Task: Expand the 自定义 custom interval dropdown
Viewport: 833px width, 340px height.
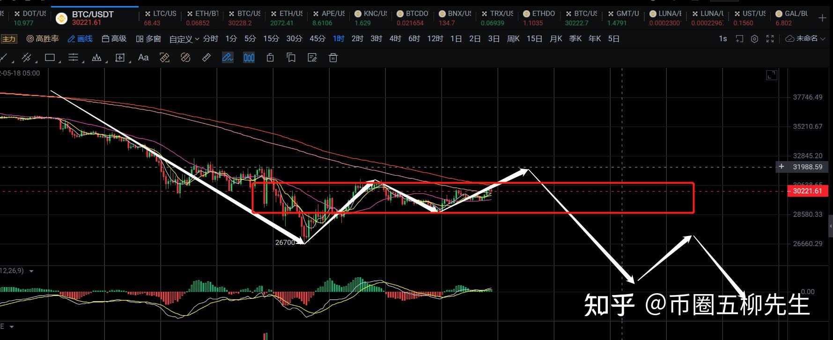Action: pyautogui.click(x=184, y=39)
